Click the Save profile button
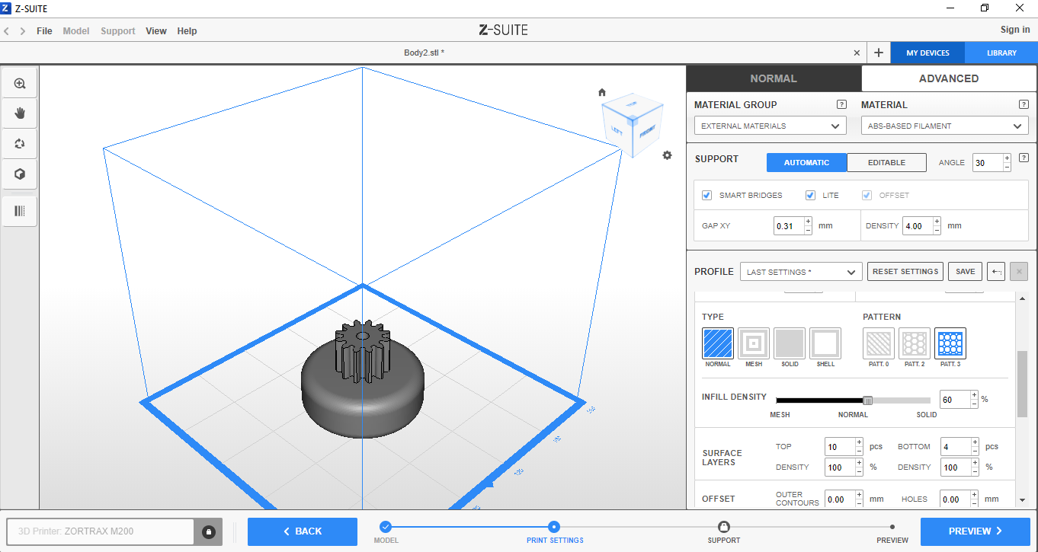 (x=966, y=272)
